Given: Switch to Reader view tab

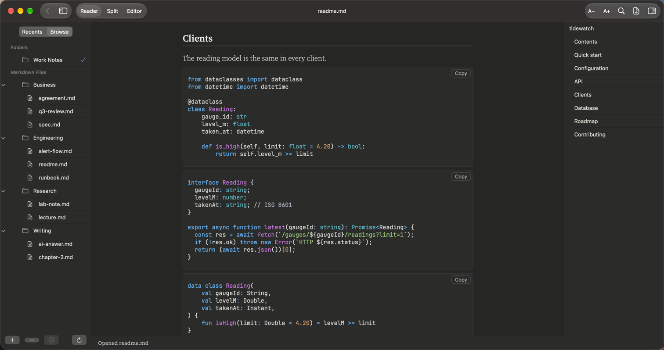Looking at the screenshot, I should 89,11.
